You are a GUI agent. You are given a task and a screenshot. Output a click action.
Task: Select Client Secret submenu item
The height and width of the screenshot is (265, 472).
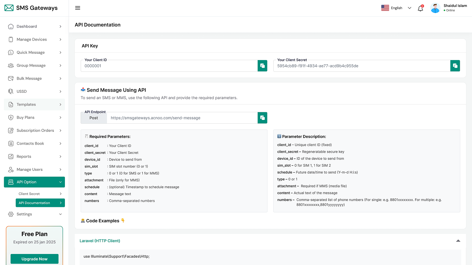pos(29,194)
